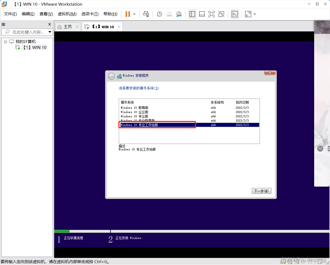Open the library search filter dropdown
Screen dimensions: 330x265
click(x=50, y=32)
